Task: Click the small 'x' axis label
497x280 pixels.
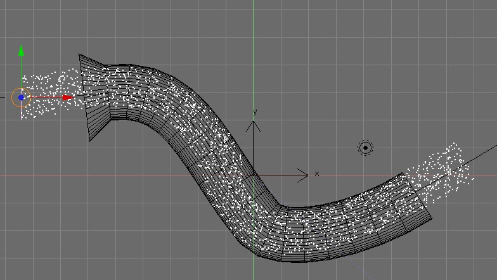Action: point(317,174)
